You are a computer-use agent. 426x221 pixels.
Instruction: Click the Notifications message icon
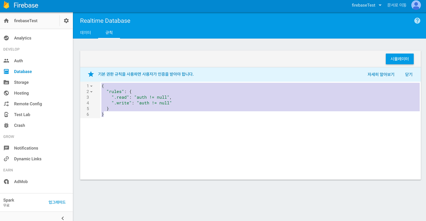coord(6,148)
